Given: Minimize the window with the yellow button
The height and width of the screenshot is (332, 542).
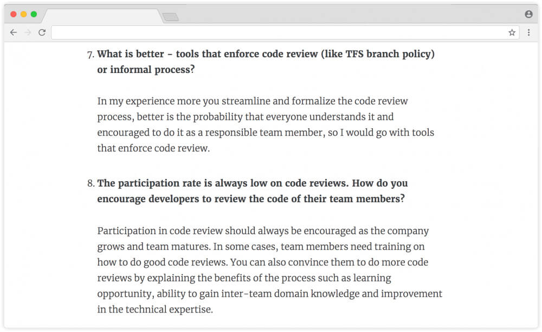Looking at the screenshot, I should [x=23, y=14].
